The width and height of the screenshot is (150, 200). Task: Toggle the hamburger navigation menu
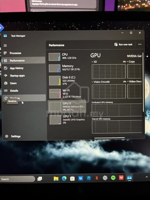5,45
